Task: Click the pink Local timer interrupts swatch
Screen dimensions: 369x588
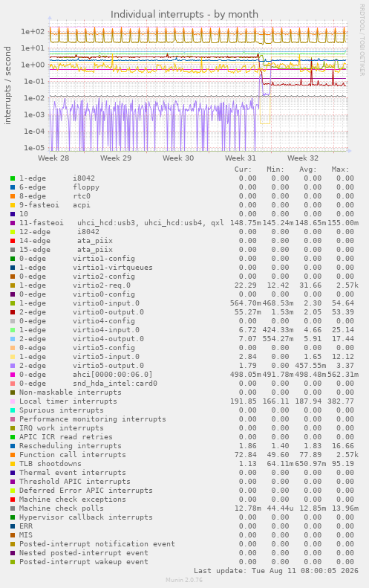Action: click(13, 401)
